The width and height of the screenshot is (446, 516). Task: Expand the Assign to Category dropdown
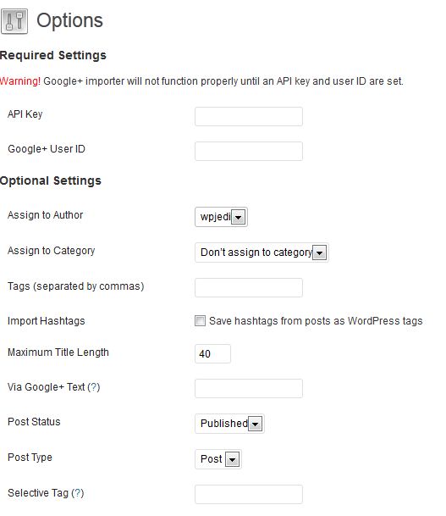pyautogui.click(x=262, y=252)
